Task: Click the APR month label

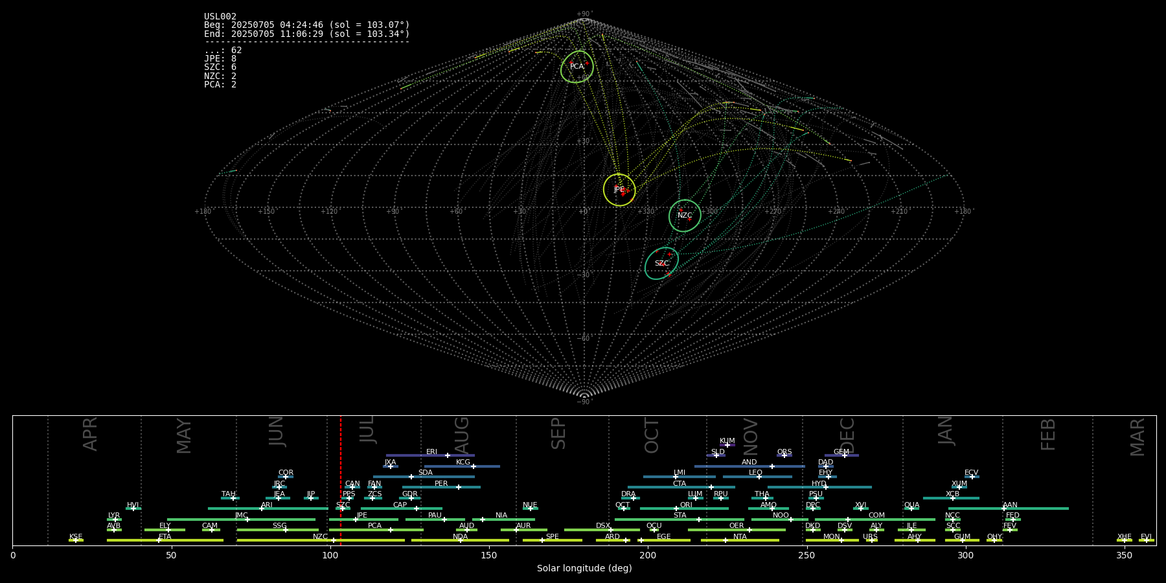Action: coord(90,434)
